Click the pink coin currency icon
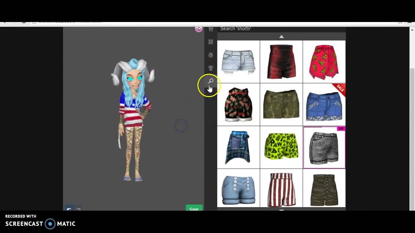415x233 pixels. click(199, 29)
